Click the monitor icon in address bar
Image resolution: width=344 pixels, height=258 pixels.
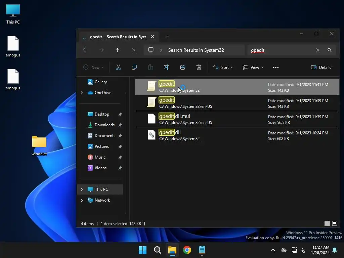point(151,50)
